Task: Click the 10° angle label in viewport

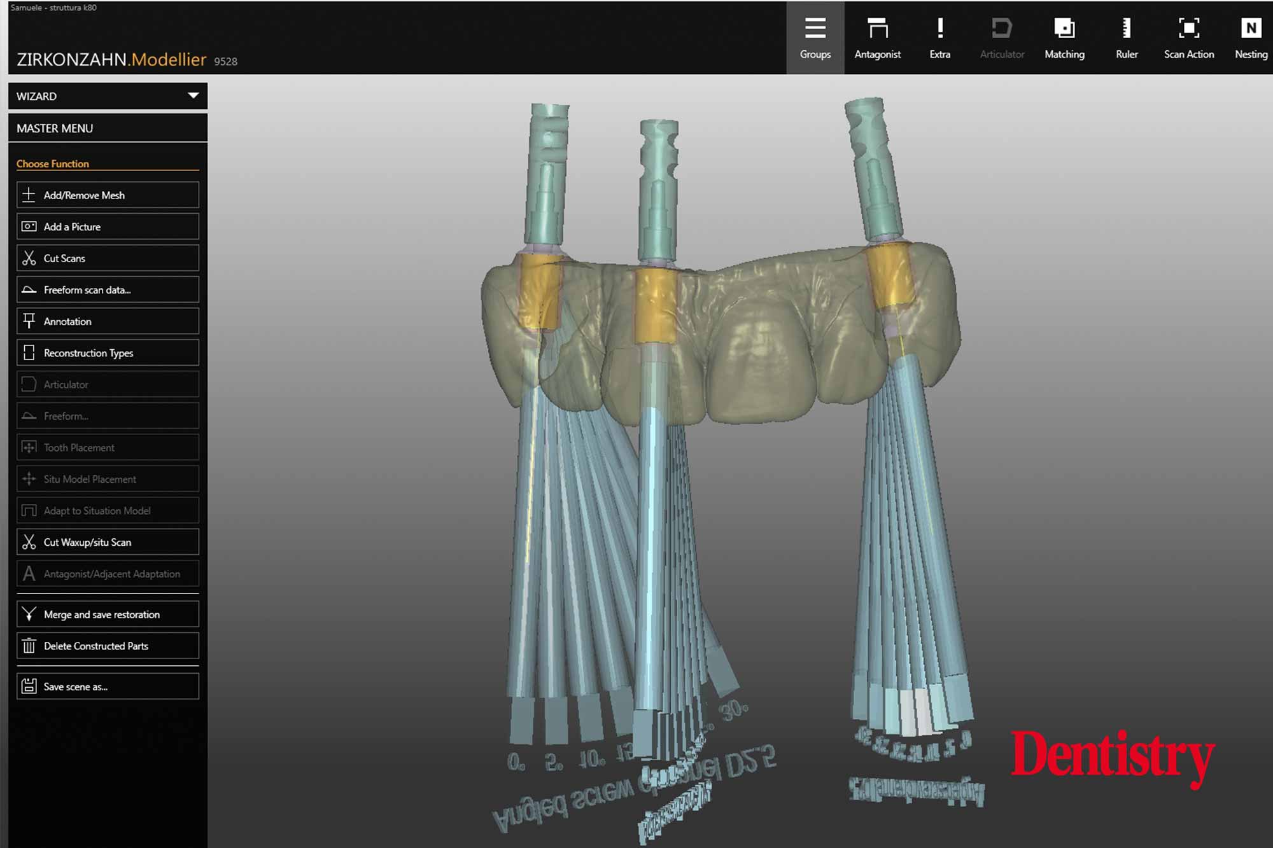Action: pos(592,759)
